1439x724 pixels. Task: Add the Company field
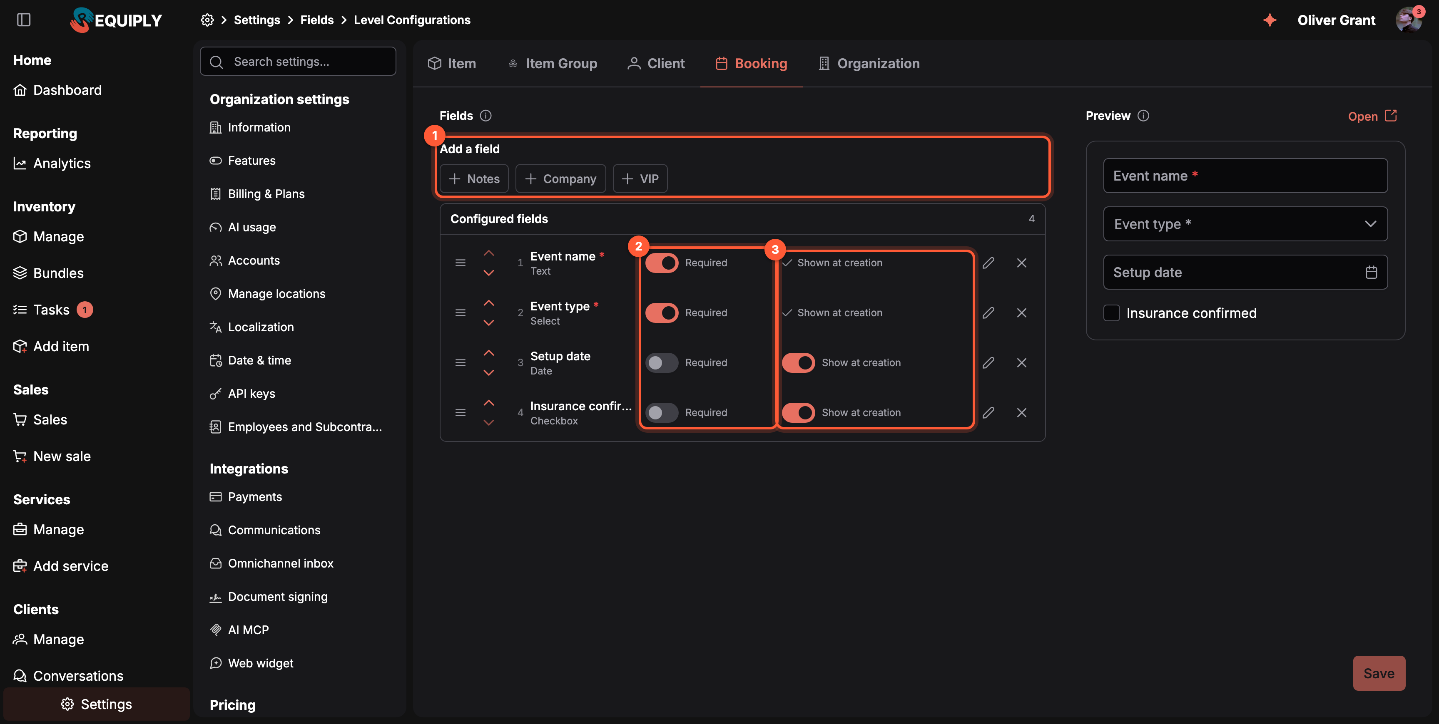click(560, 179)
